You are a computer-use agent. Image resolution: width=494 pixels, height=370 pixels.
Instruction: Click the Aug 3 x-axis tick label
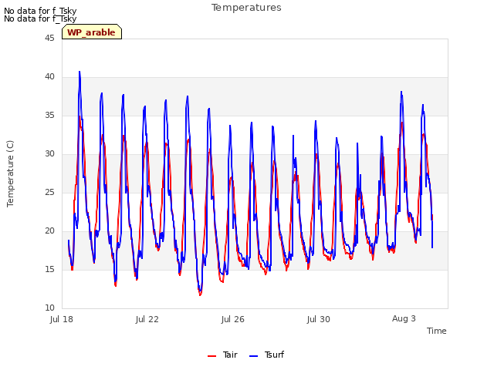(404, 318)
